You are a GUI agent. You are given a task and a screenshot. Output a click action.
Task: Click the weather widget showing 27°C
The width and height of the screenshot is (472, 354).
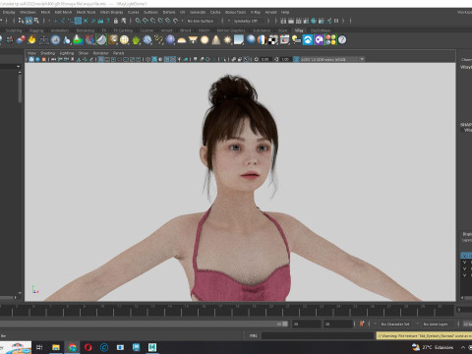433,347
